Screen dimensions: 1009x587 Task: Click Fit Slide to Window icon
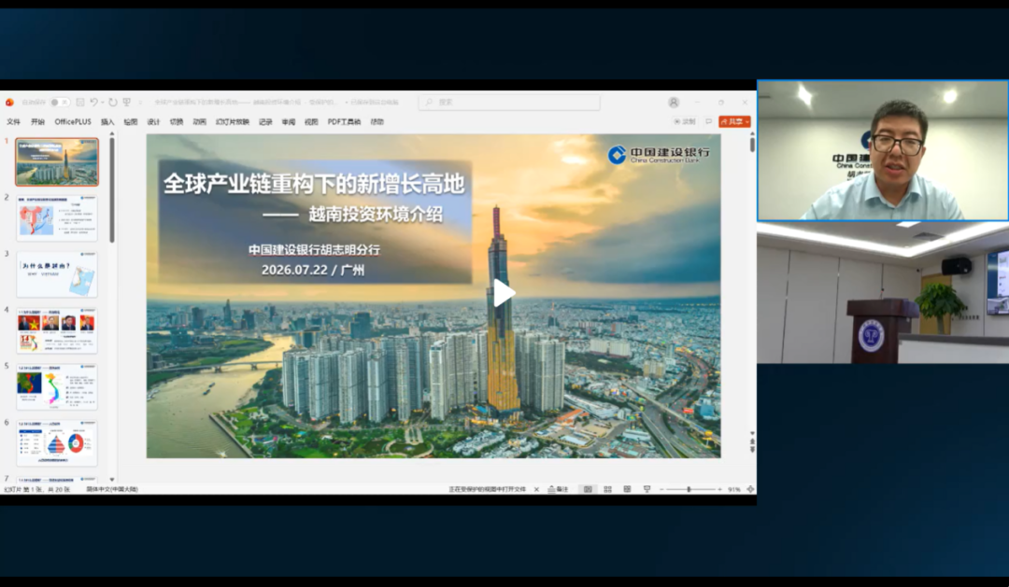click(x=749, y=489)
